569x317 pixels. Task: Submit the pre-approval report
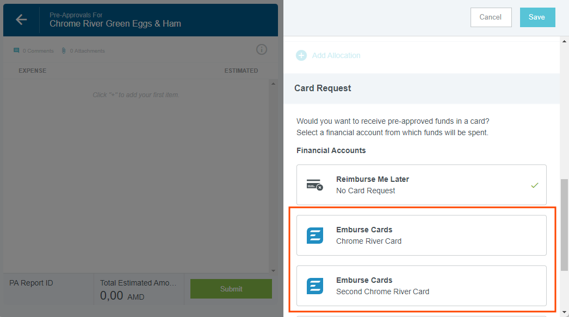231,289
